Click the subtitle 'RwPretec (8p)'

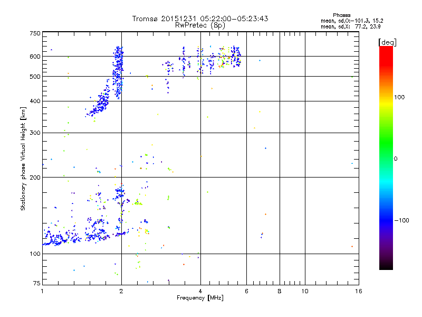click(x=200, y=25)
